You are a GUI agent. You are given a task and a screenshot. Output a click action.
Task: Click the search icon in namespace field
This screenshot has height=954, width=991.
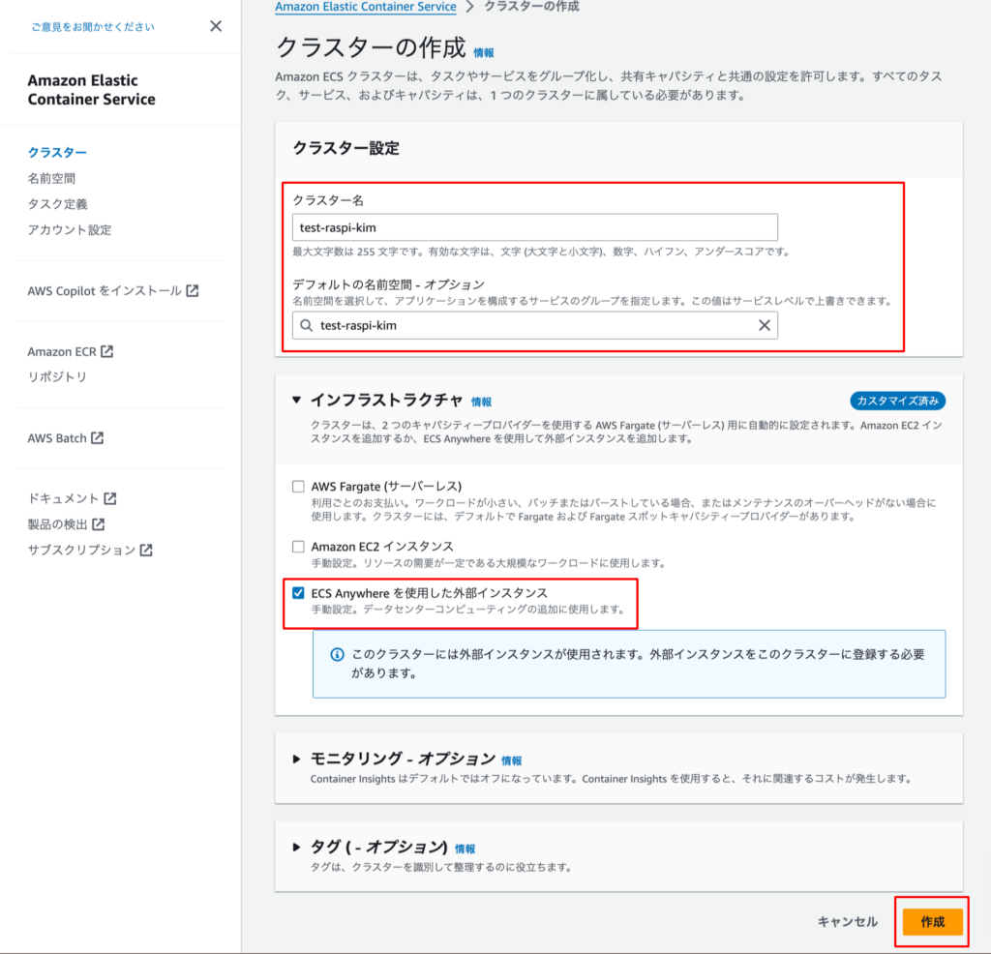307,325
